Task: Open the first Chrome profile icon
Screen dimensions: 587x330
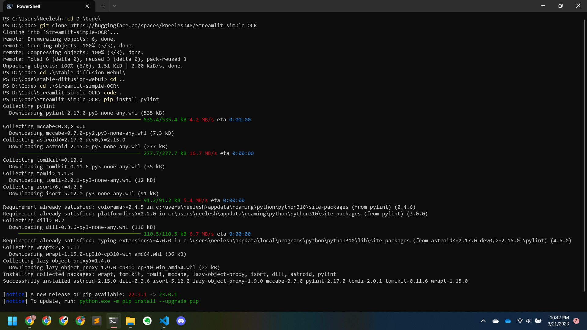Action: point(30,321)
